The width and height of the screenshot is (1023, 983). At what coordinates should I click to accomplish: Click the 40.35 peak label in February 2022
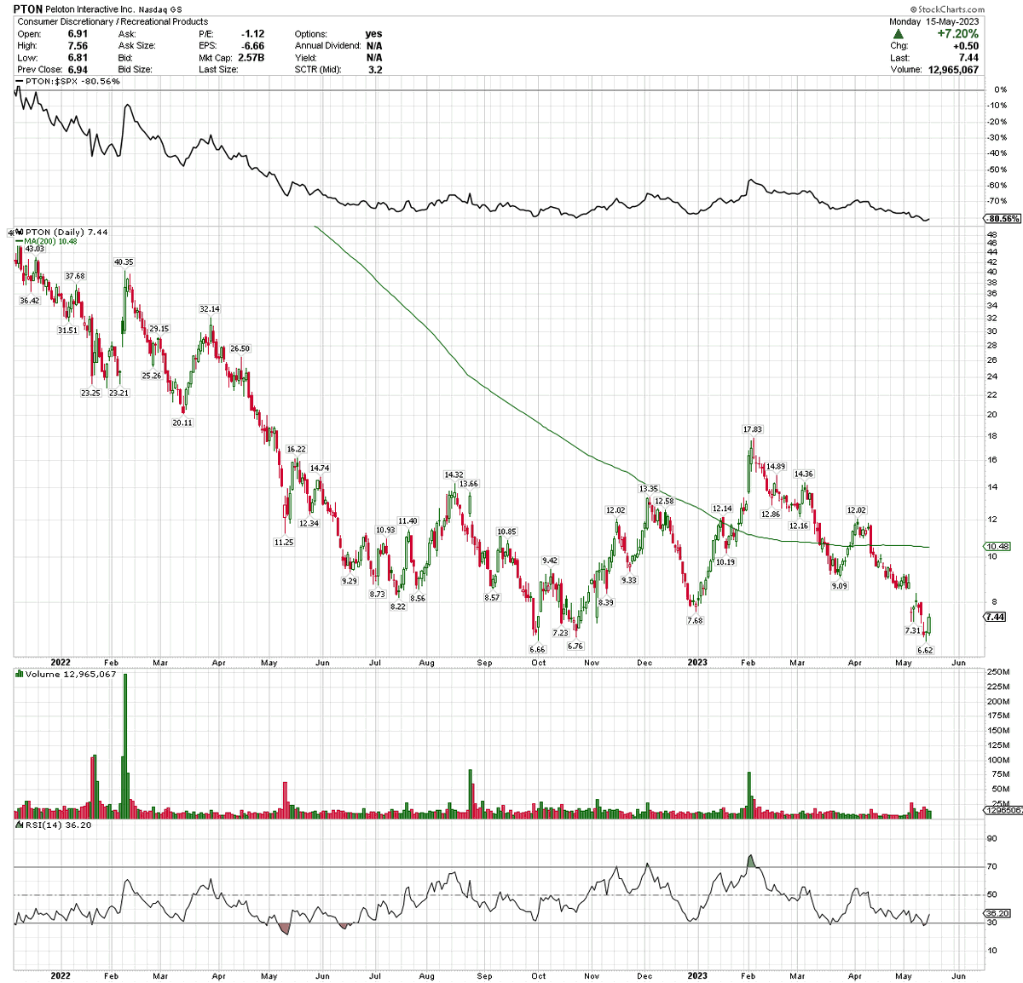tap(124, 262)
